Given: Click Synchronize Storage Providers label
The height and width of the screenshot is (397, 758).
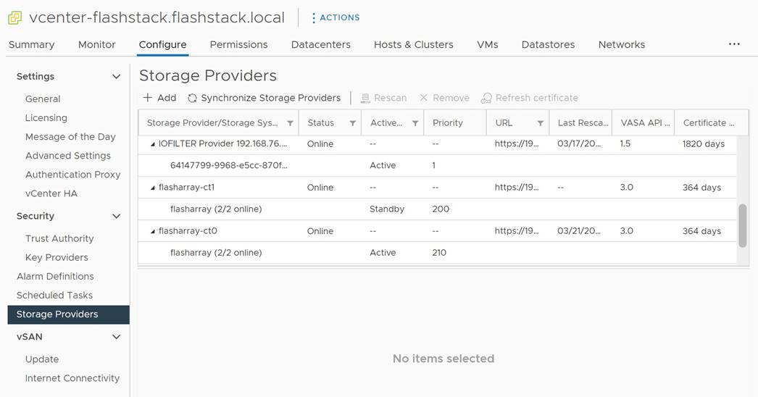Looking at the screenshot, I should (x=271, y=98).
